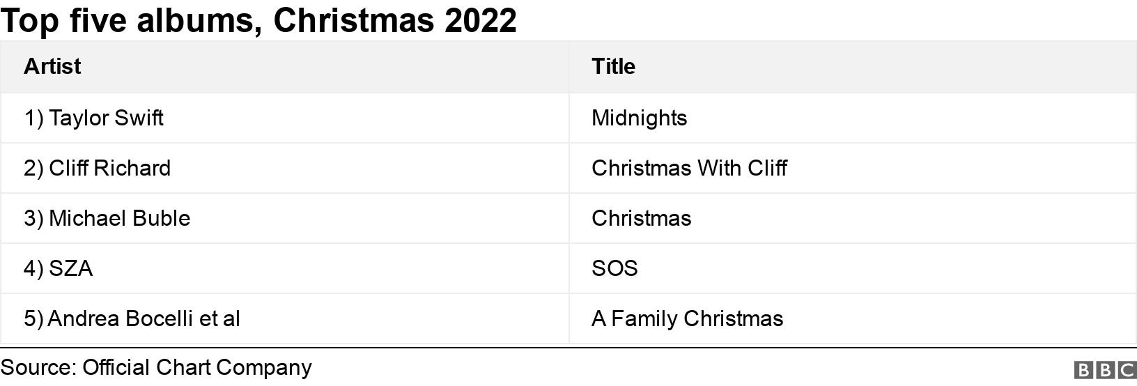The width and height of the screenshot is (1137, 386).
Task: Click the 'Source:' label below the table
Action: point(38,367)
